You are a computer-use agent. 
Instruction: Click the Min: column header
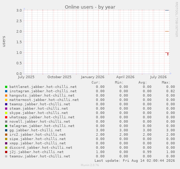(x=119, y=83)
